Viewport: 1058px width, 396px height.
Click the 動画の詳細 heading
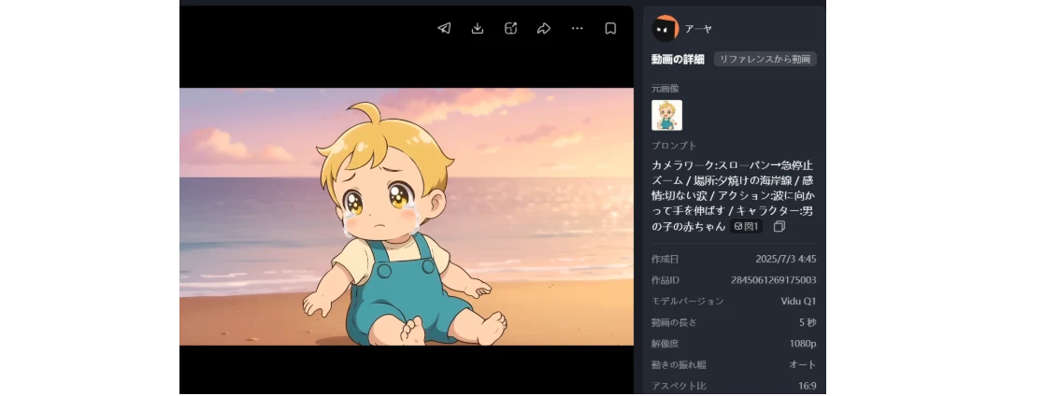point(679,60)
